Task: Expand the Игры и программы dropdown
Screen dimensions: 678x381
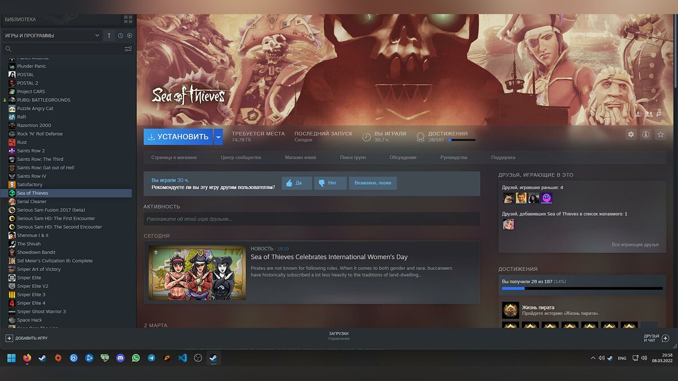Action: (97, 36)
